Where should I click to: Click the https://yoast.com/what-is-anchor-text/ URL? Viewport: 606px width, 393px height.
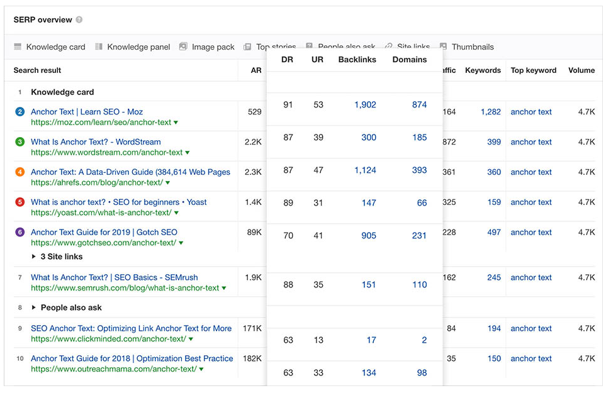tap(101, 213)
